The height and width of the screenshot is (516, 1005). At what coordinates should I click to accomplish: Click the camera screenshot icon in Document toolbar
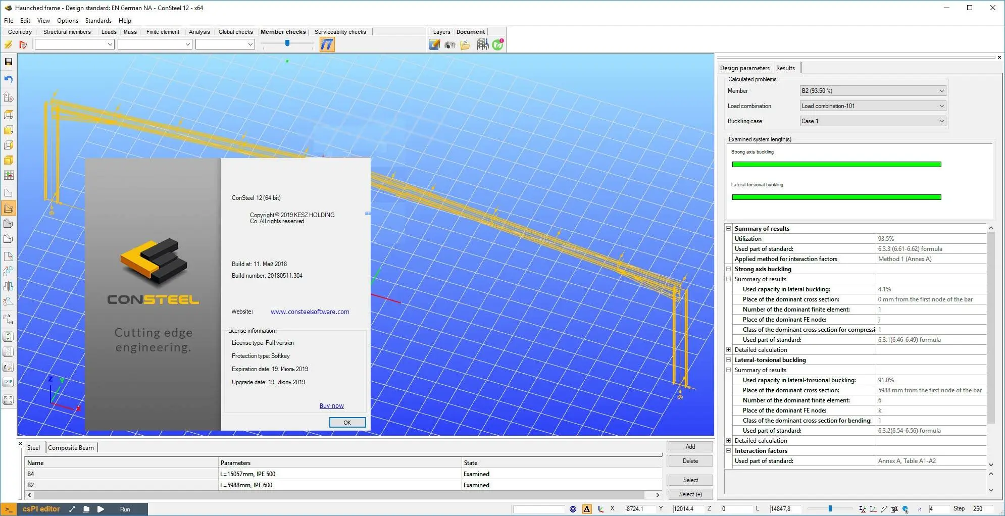450,45
